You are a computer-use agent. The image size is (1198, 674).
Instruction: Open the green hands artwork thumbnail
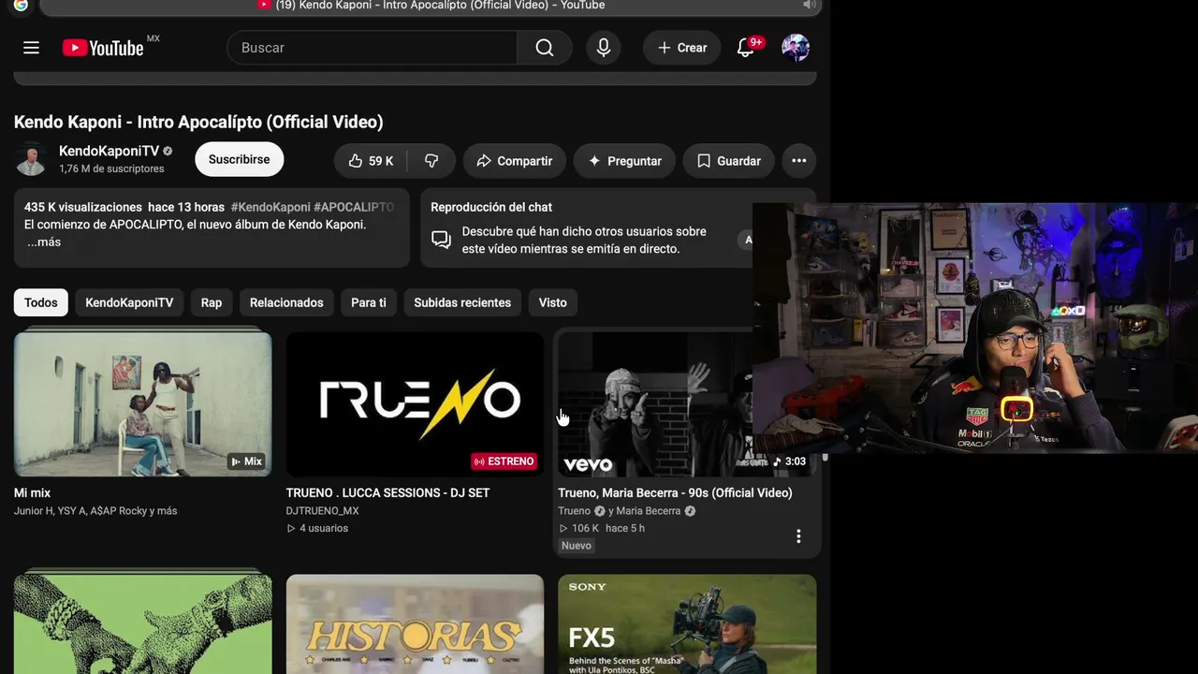(143, 623)
